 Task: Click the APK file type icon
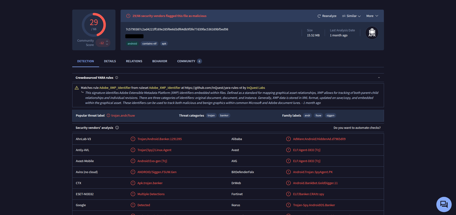tap(372, 33)
